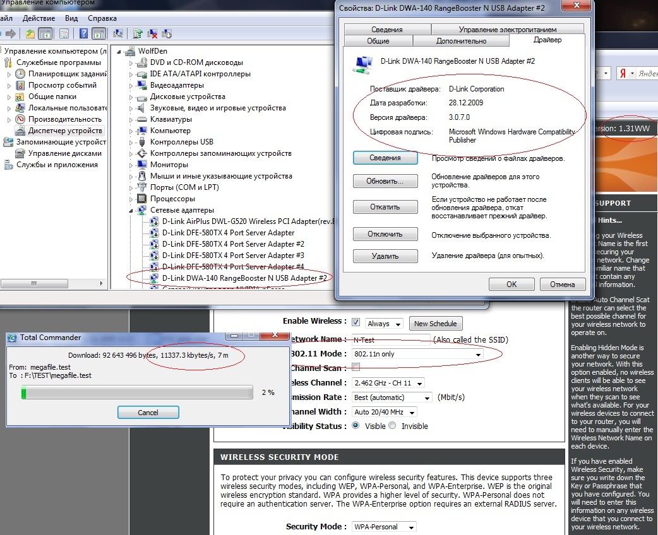Click the Forward arrow toolbar icon
The width and height of the screenshot is (658, 535).
pos(11,33)
